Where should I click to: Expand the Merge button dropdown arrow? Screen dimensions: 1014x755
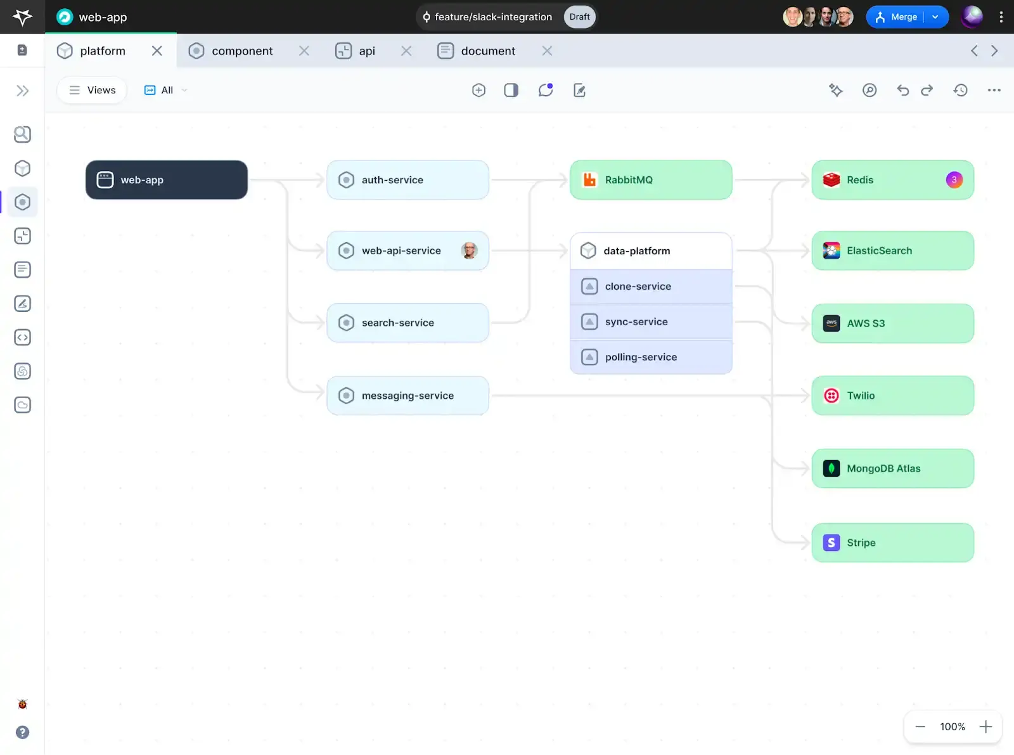pos(935,17)
